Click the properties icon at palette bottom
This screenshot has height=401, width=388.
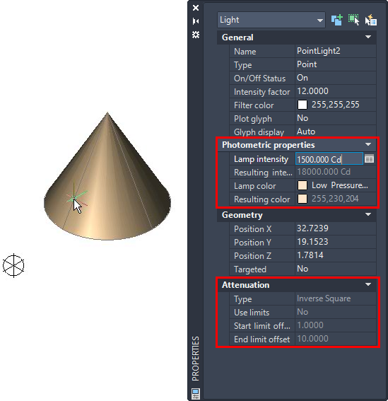point(196,393)
